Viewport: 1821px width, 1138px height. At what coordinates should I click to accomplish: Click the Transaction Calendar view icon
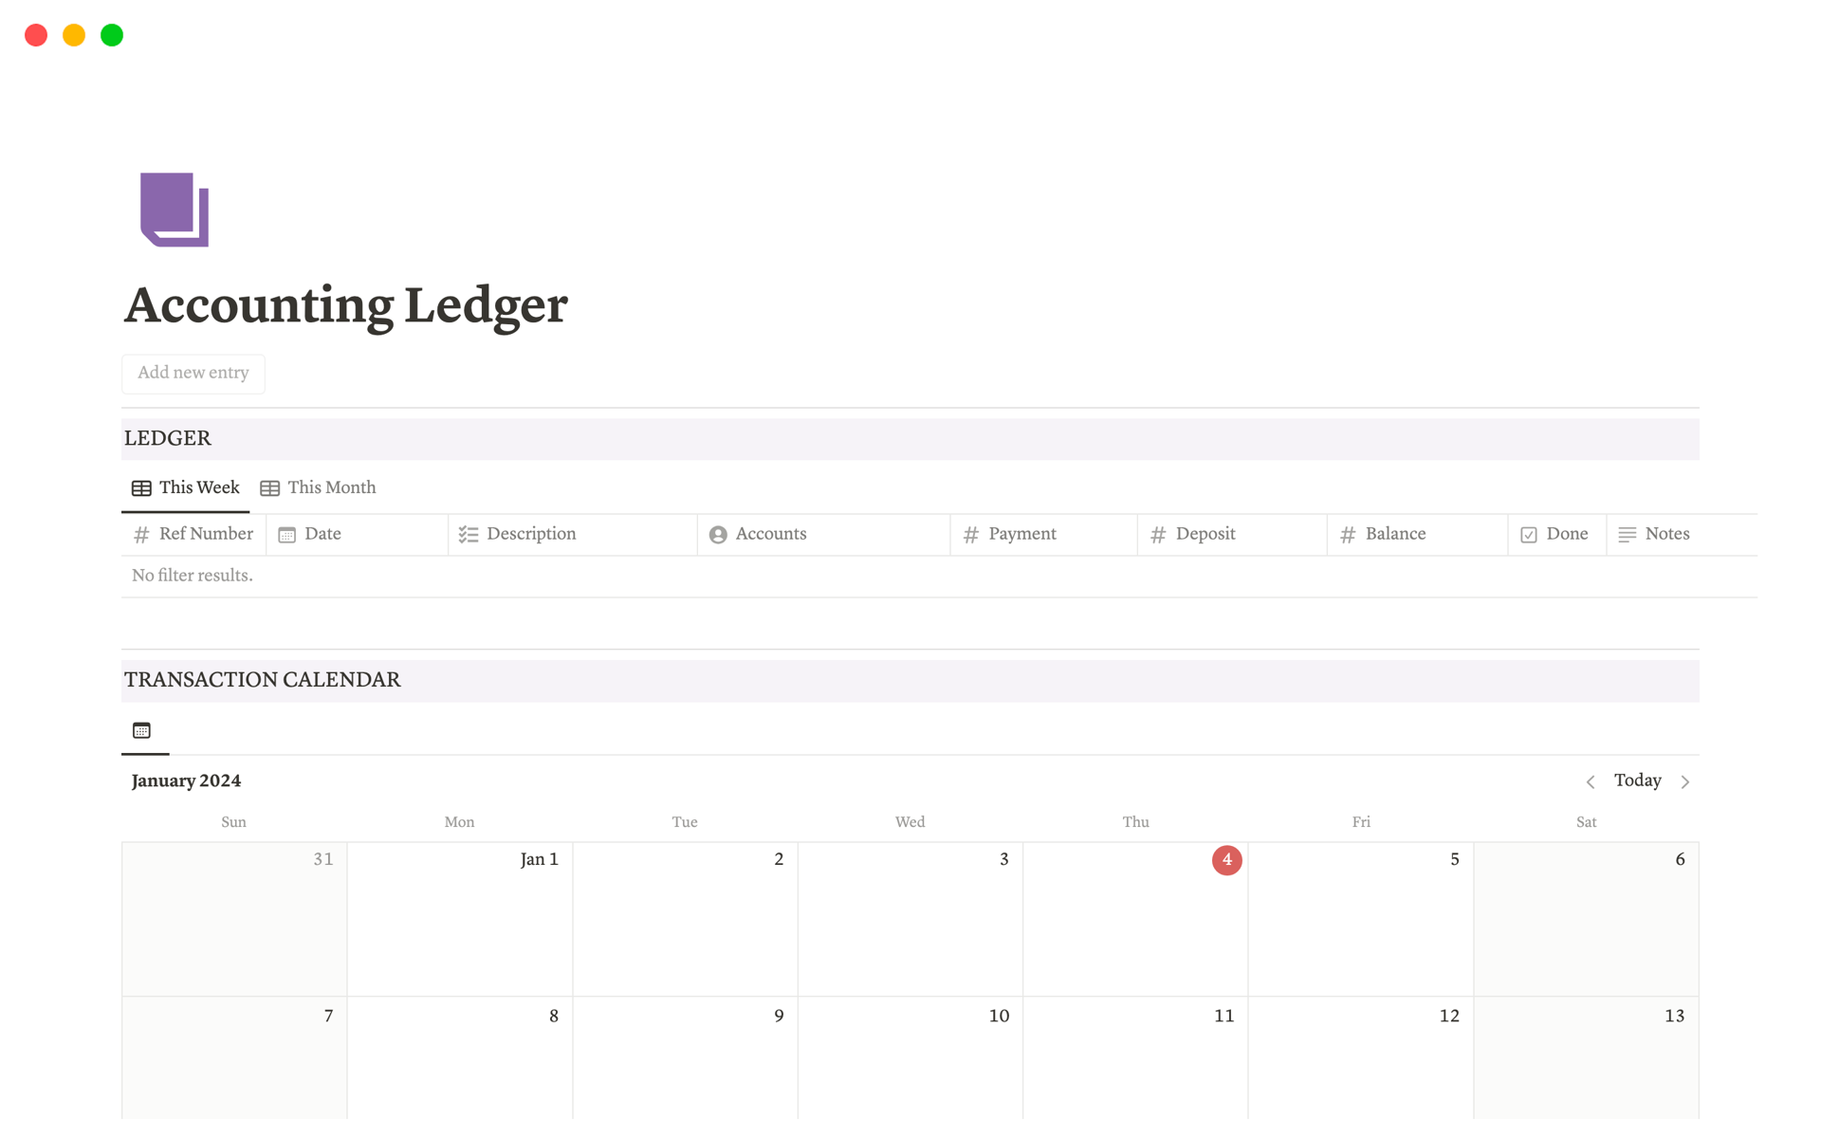coord(141,730)
